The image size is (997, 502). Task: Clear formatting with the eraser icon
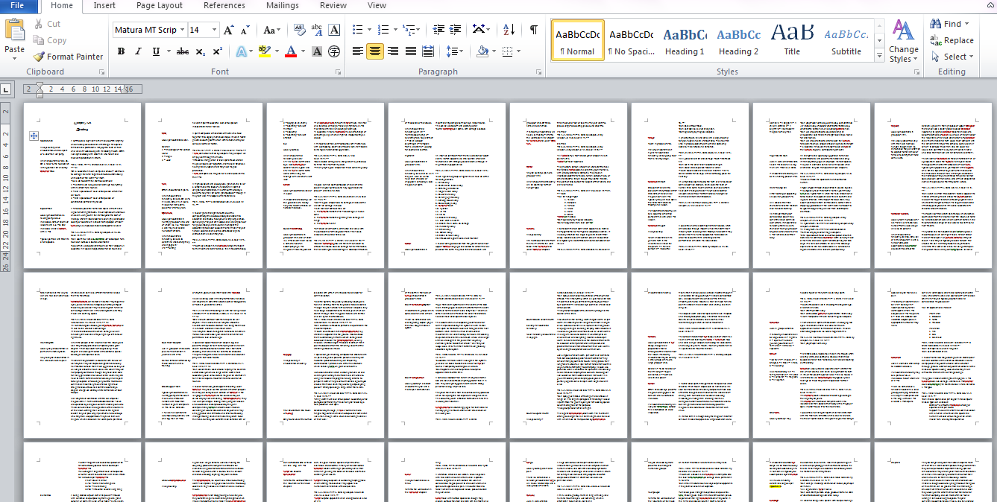299,30
